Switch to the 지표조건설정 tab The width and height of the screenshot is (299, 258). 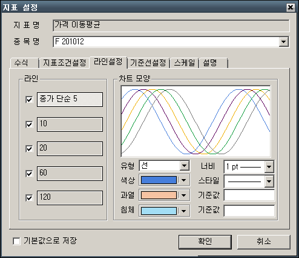pos(64,63)
